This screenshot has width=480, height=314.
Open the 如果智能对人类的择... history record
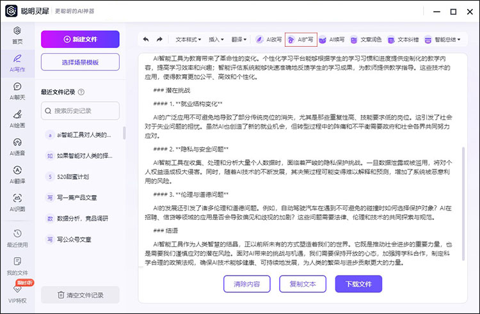tap(80, 156)
